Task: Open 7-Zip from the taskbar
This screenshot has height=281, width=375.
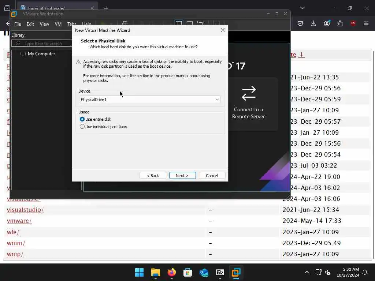Action: 220,272
